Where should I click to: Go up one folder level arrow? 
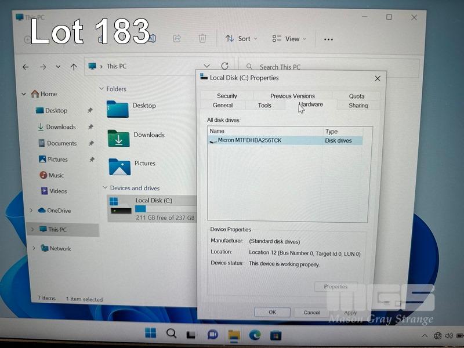74,67
